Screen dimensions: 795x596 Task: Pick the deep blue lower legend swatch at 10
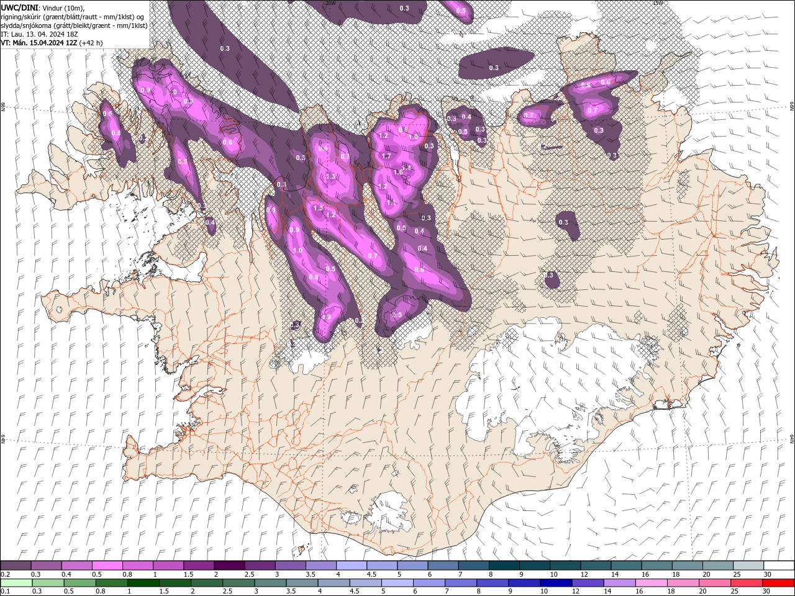[555, 583]
